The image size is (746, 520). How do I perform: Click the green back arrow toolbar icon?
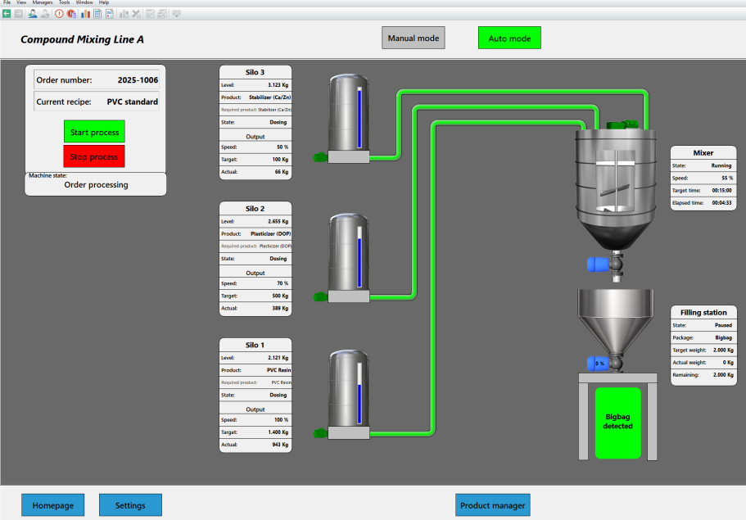7,14
